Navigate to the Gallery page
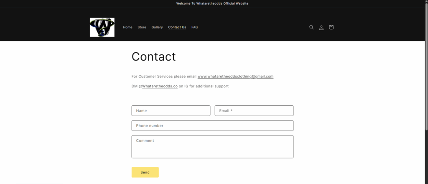 tap(157, 27)
